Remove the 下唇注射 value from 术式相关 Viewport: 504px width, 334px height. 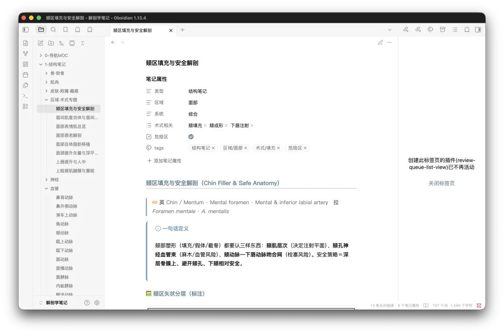(x=252, y=126)
